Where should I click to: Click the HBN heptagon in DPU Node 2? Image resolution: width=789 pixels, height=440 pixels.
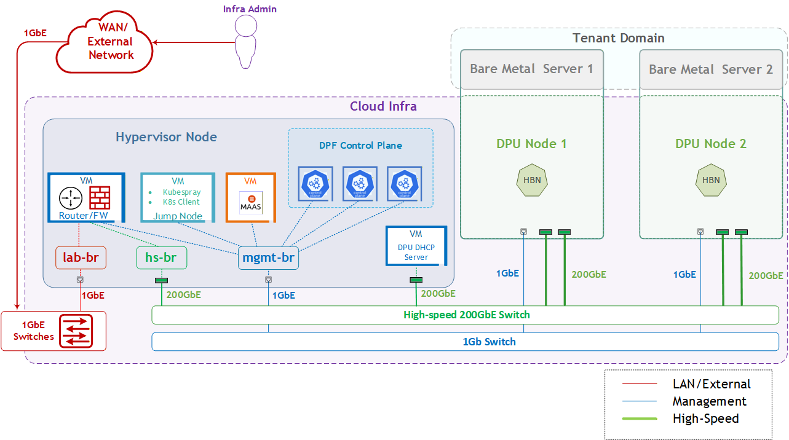[710, 181]
